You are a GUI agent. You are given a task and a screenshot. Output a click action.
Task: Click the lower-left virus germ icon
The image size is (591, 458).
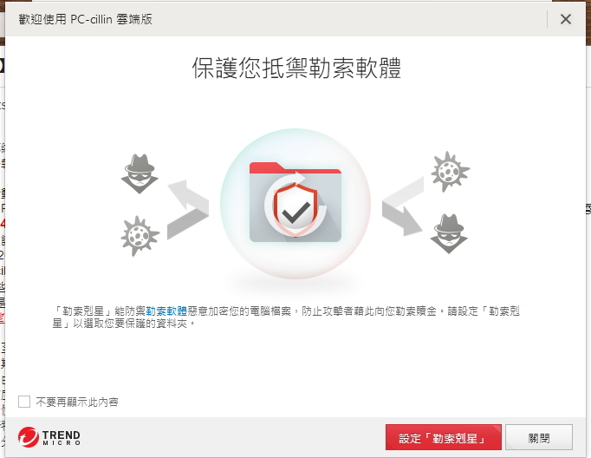coord(140,236)
